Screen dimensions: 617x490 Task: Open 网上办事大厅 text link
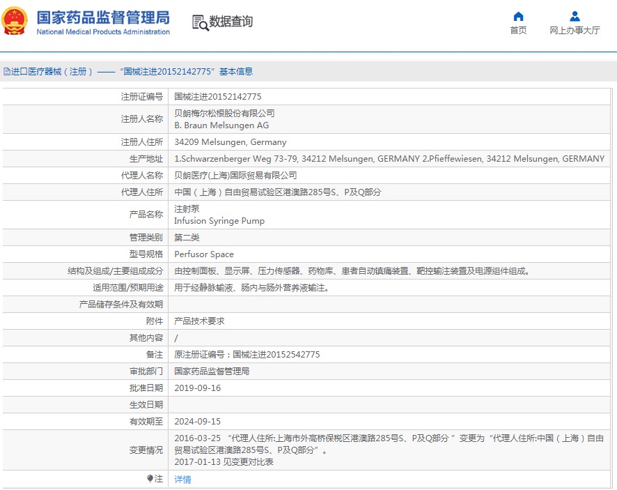(x=575, y=31)
